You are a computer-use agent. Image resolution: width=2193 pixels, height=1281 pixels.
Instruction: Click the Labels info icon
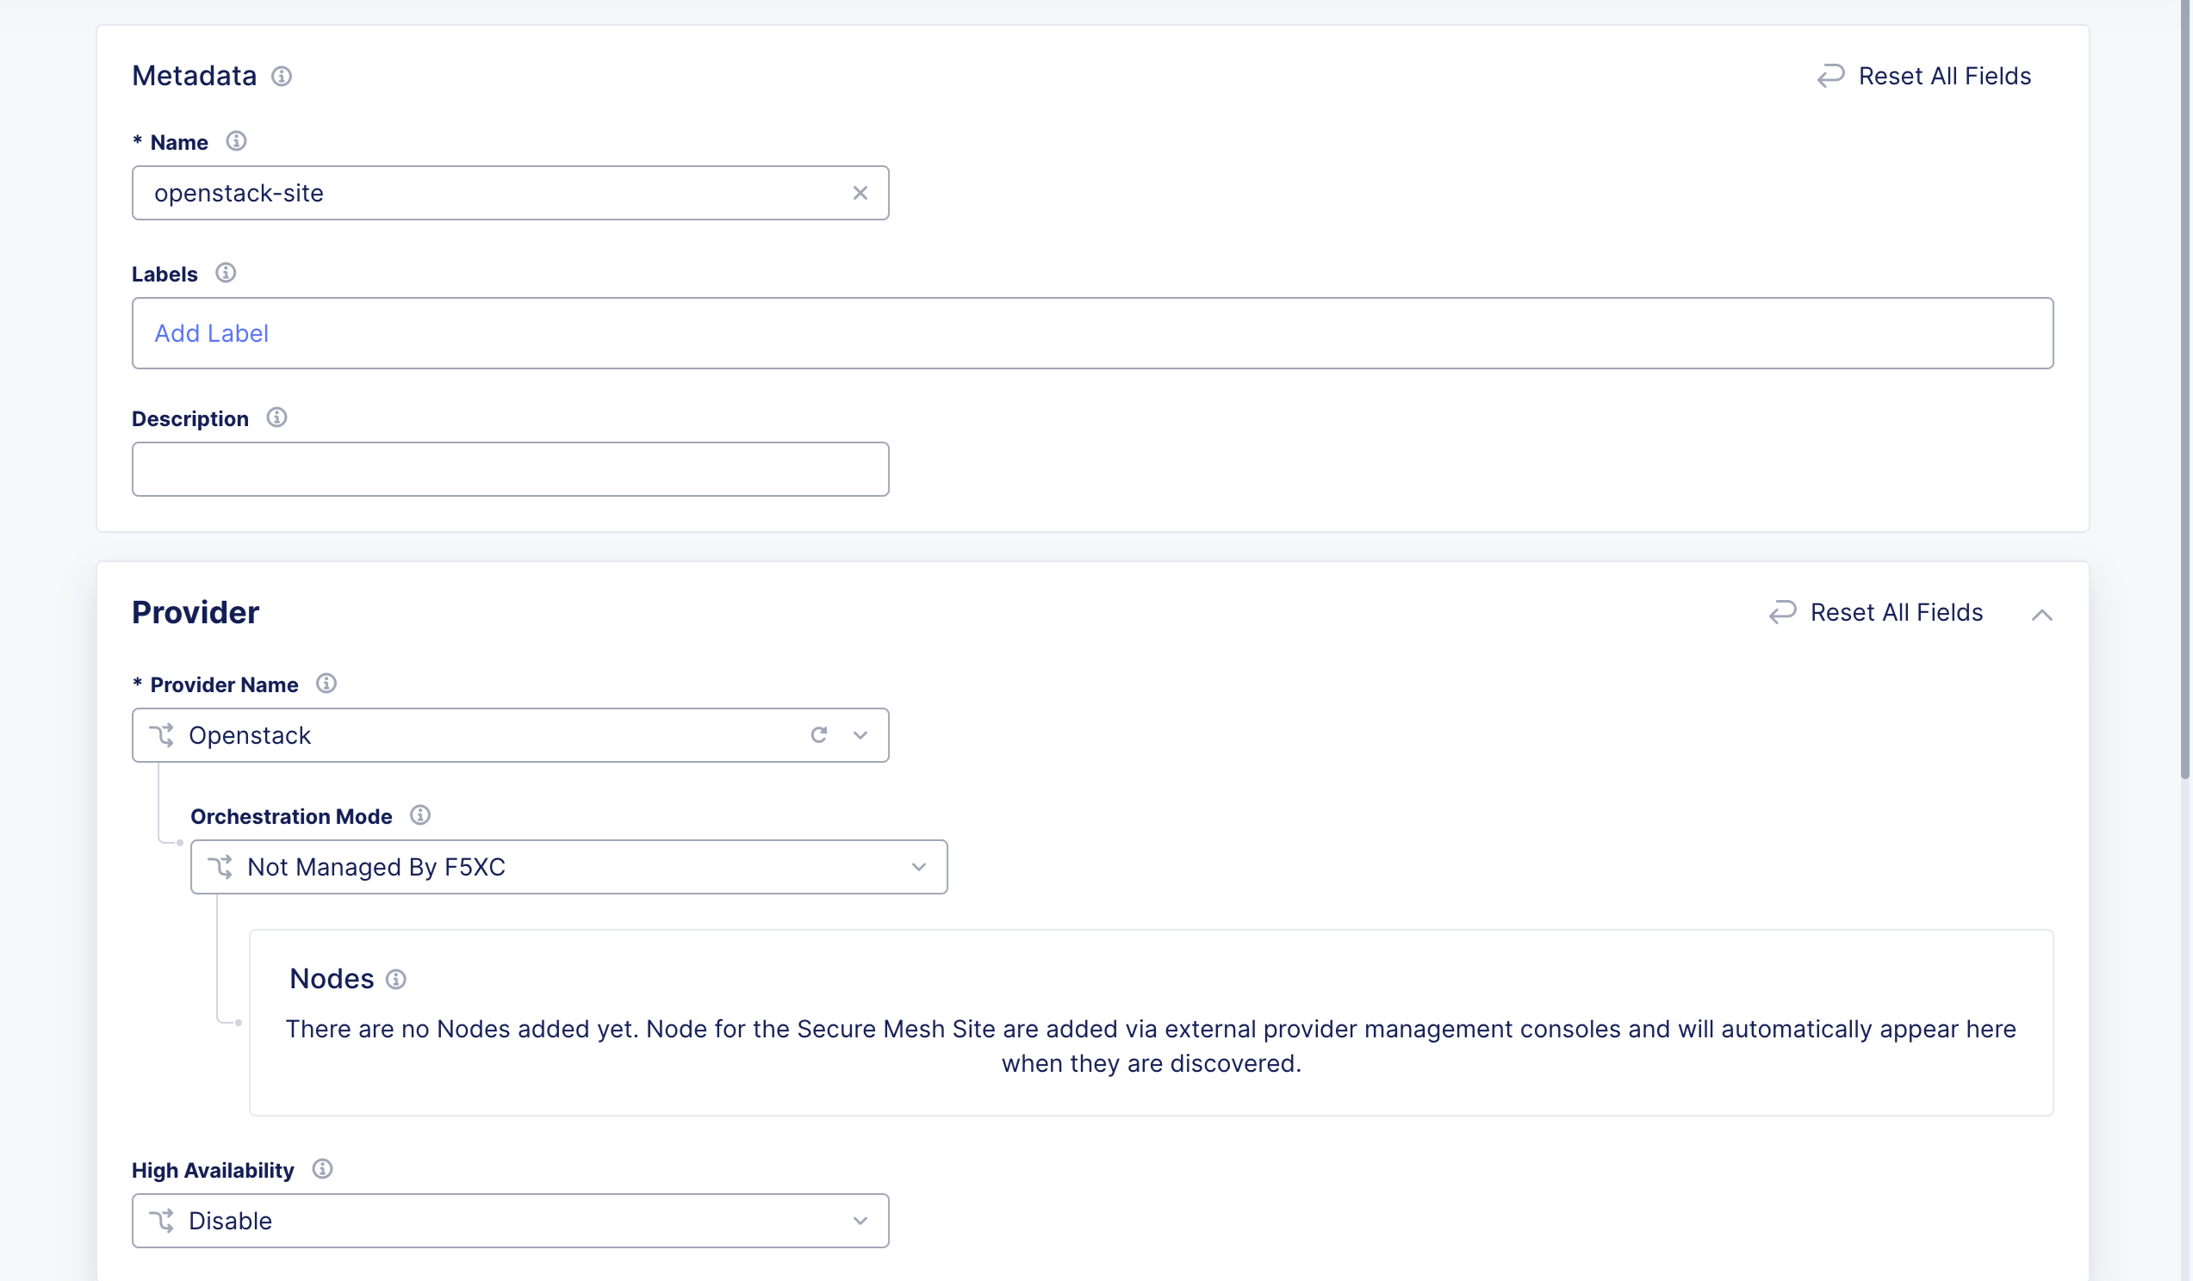226,274
